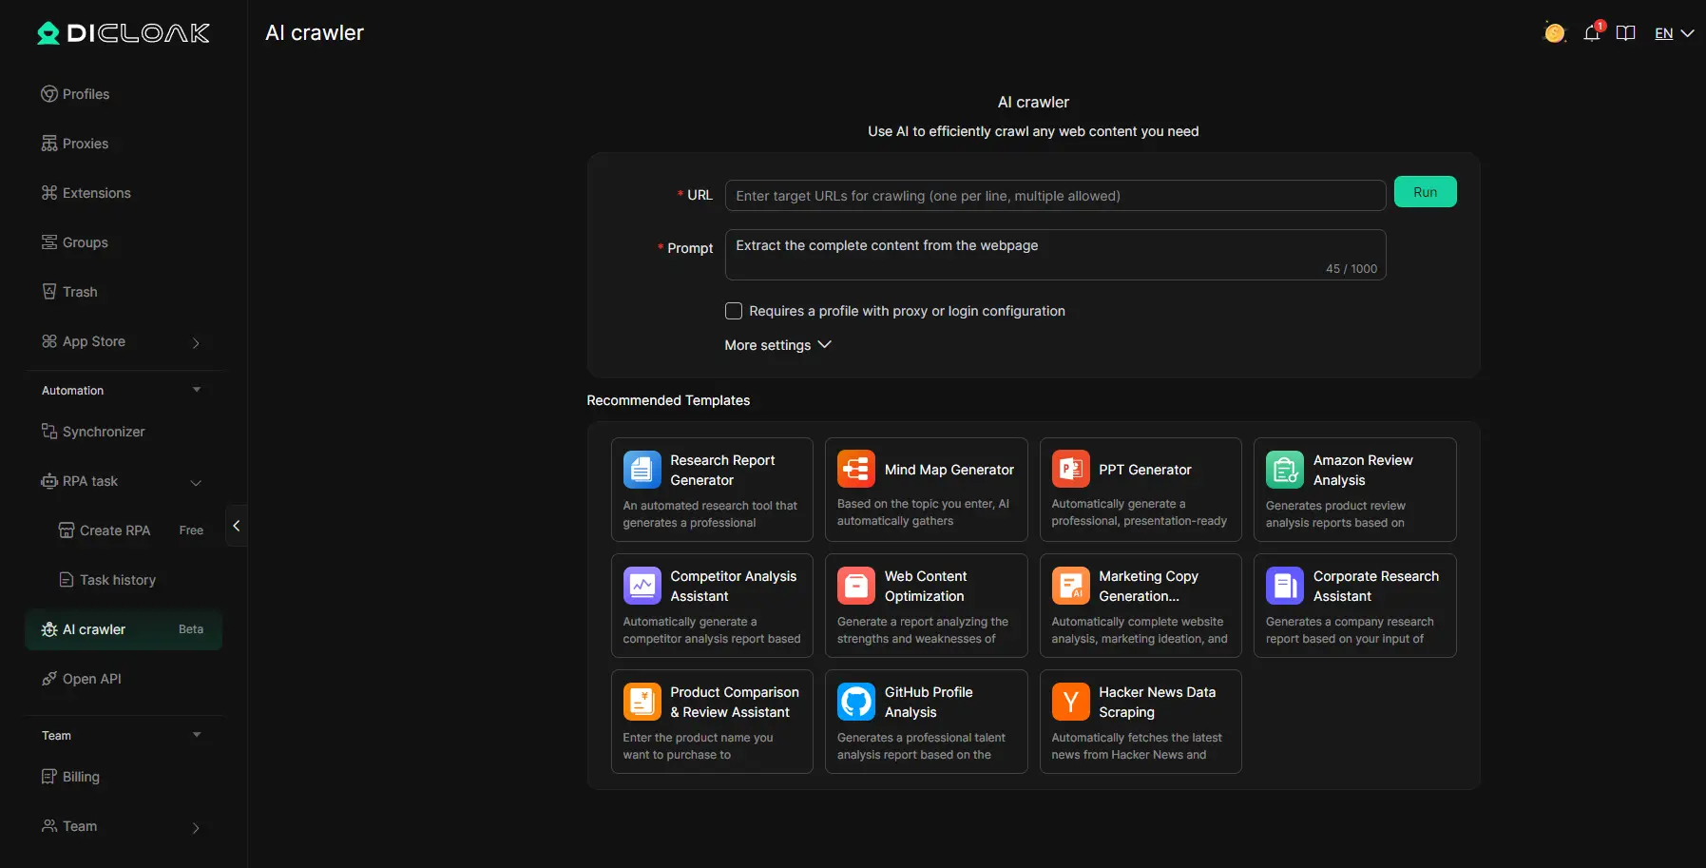Click the documentation book icon in header

[1625, 33]
